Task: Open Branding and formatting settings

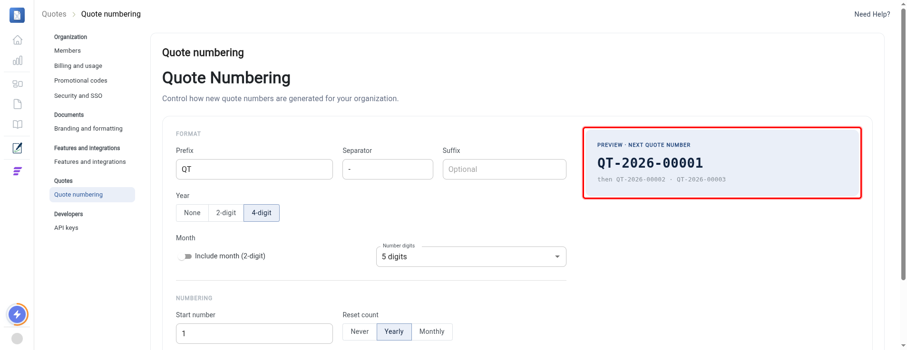Action: click(x=88, y=129)
